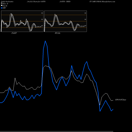Click the 'Slow D' legend label
Viewport: 132px width, 132px height.
pos(5,4)
